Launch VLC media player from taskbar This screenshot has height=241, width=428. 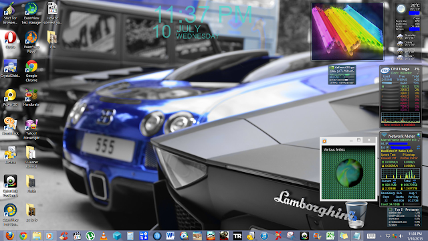coord(104,236)
